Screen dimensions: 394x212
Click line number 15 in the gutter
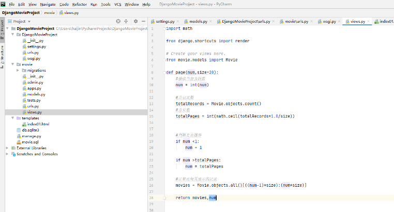click(x=151, y=116)
